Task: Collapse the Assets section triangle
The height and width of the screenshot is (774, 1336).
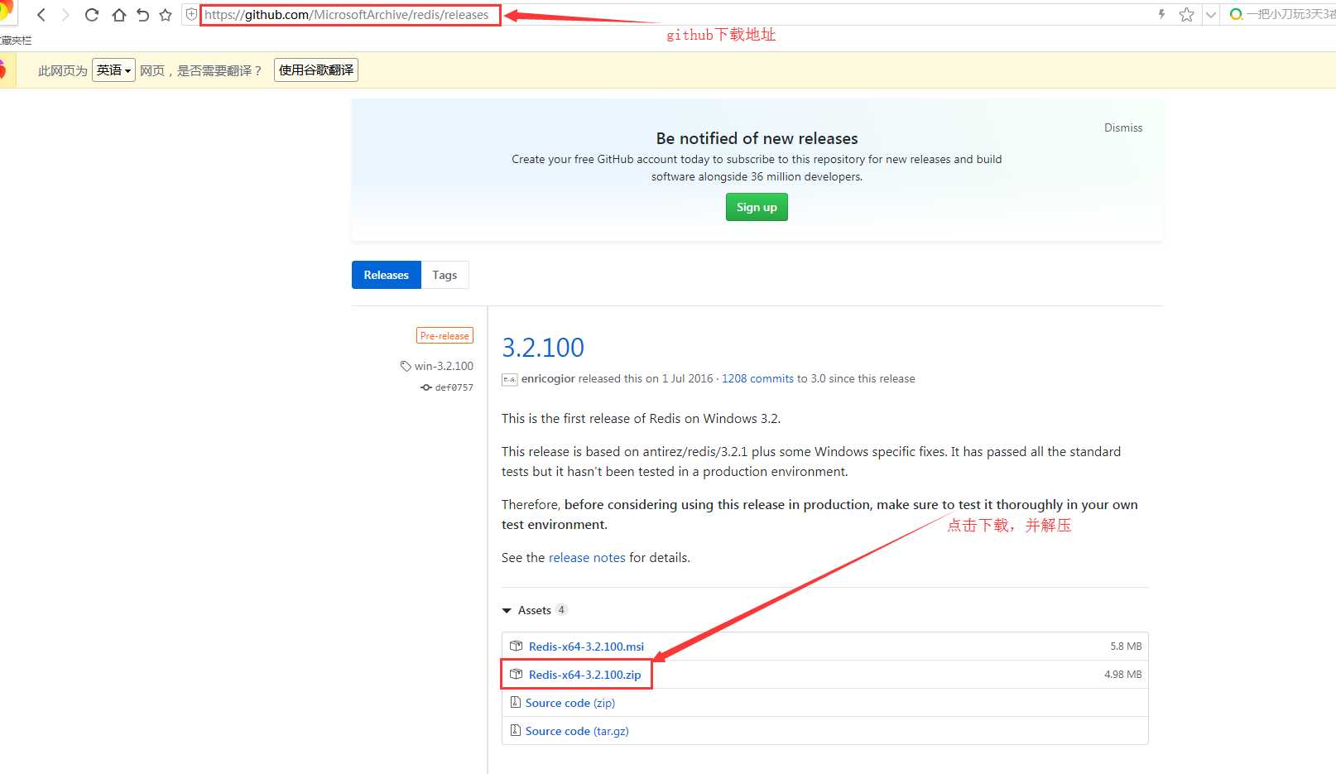Action: tap(507, 611)
